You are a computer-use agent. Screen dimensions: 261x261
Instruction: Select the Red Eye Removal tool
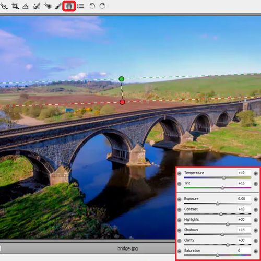(x=48, y=6)
